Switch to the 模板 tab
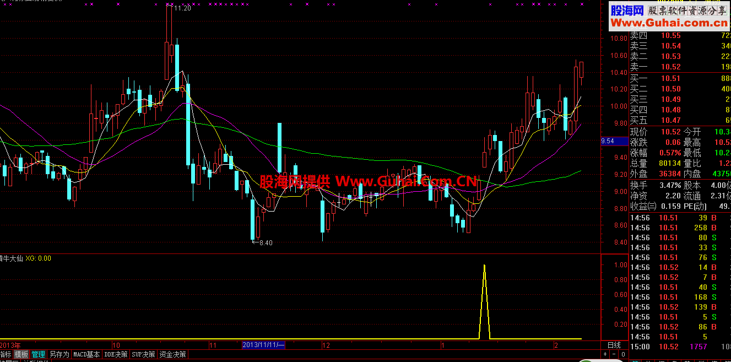This screenshot has height=362, width=731. click(21, 354)
